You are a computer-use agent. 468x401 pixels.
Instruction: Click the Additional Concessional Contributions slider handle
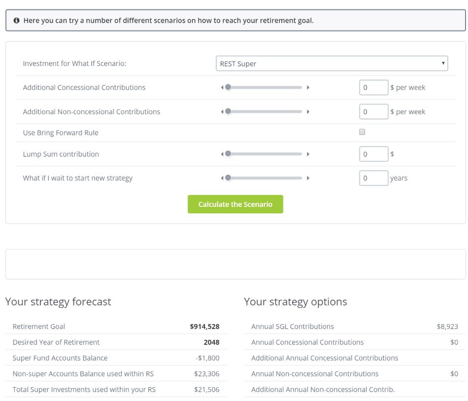tap(228, 88)
